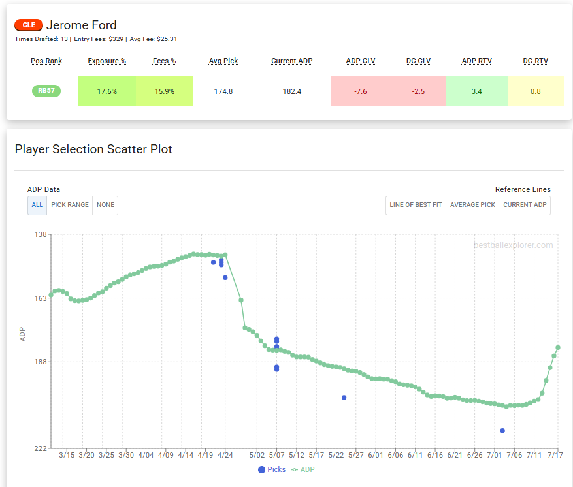Click the bestballexplorer.com watermark
The image size is (573, 487).
(513, 245)
